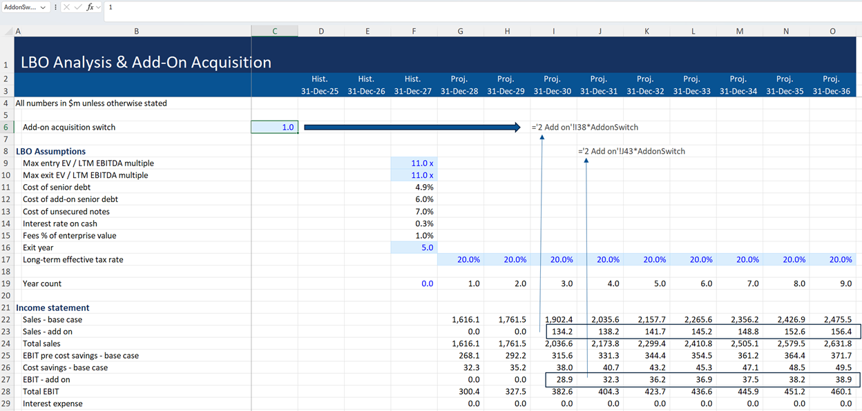Click the Select All corner triangle
Screen dimensions: 862x411
[7, 31]
